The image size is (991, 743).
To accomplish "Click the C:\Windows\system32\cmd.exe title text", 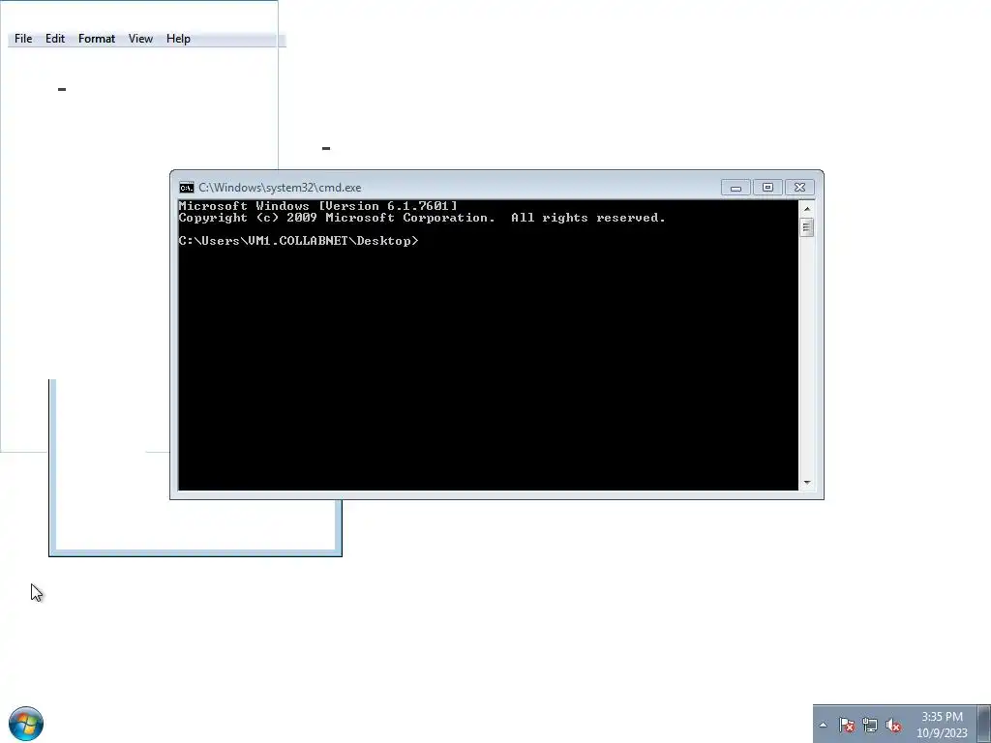I will (280, 188).
